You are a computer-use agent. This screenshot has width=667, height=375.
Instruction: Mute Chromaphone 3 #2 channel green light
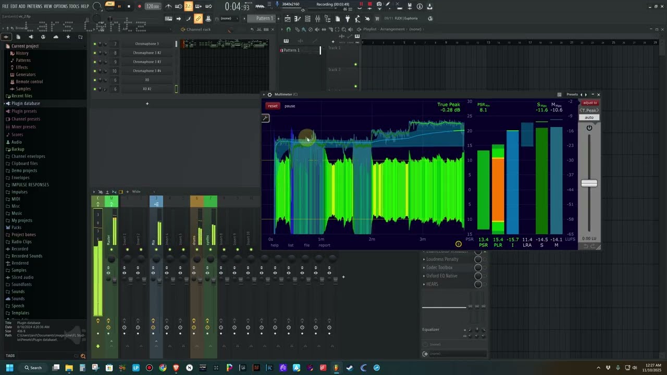click(94, 53)
